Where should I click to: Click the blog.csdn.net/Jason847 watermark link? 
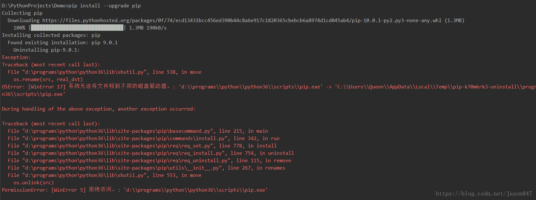coord(484,194)
